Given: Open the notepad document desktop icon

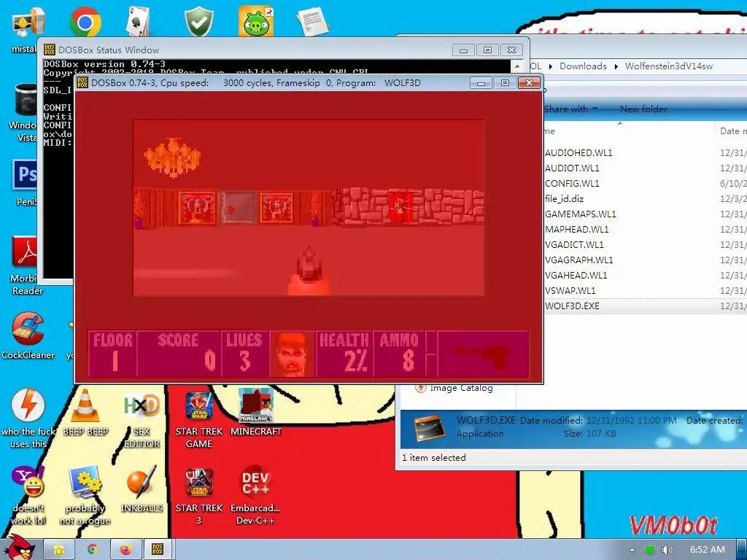Looking at the screenshot, I should [312, 21].
